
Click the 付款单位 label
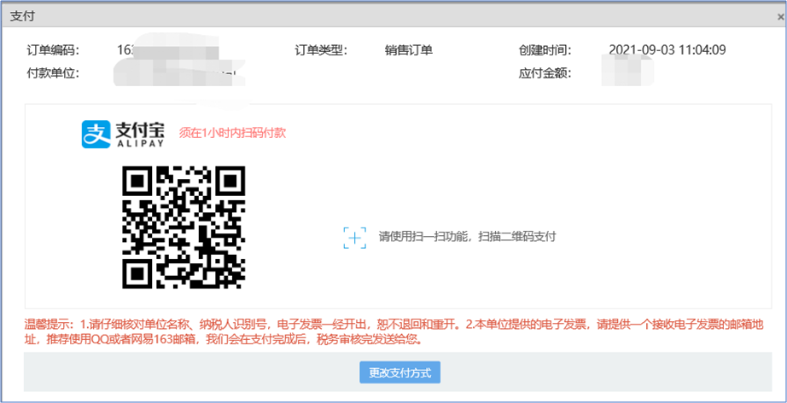tap(53, 72)
